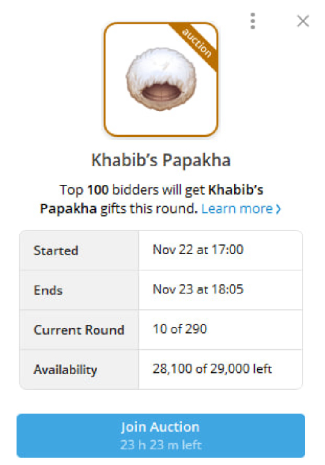Click the 23 h 23 m left countdown

pos(161,445)
